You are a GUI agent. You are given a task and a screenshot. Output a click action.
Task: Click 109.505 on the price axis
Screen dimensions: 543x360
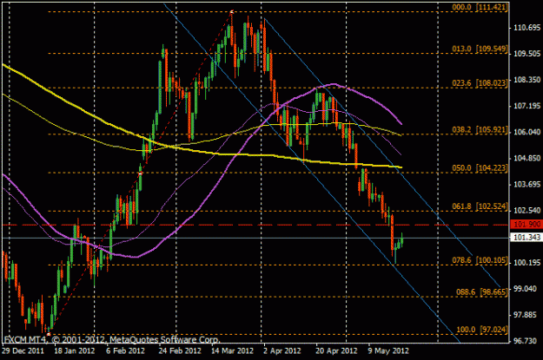tap(526, 54)
